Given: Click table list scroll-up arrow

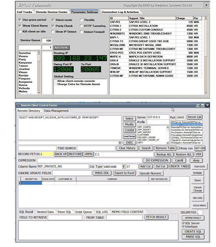Looking at the screenshot, I should [x=168, y=127].
